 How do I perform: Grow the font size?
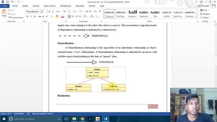point(50,12)
